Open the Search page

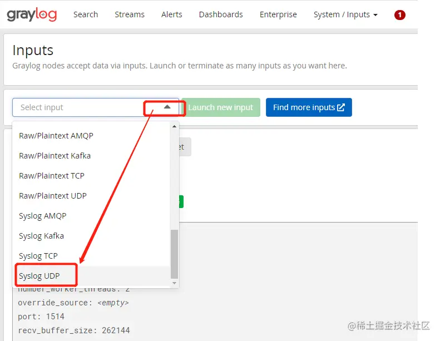click(x=86, y=14)
